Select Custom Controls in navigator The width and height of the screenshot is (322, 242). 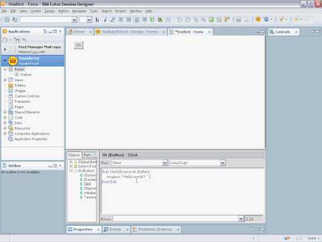click(27, 96)
